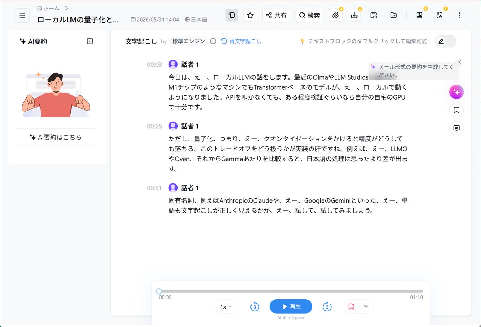The width and height of the screenshot is (481, 327).
Task: Click speaker avatar at 00:25
Action: tap(173, 126)
